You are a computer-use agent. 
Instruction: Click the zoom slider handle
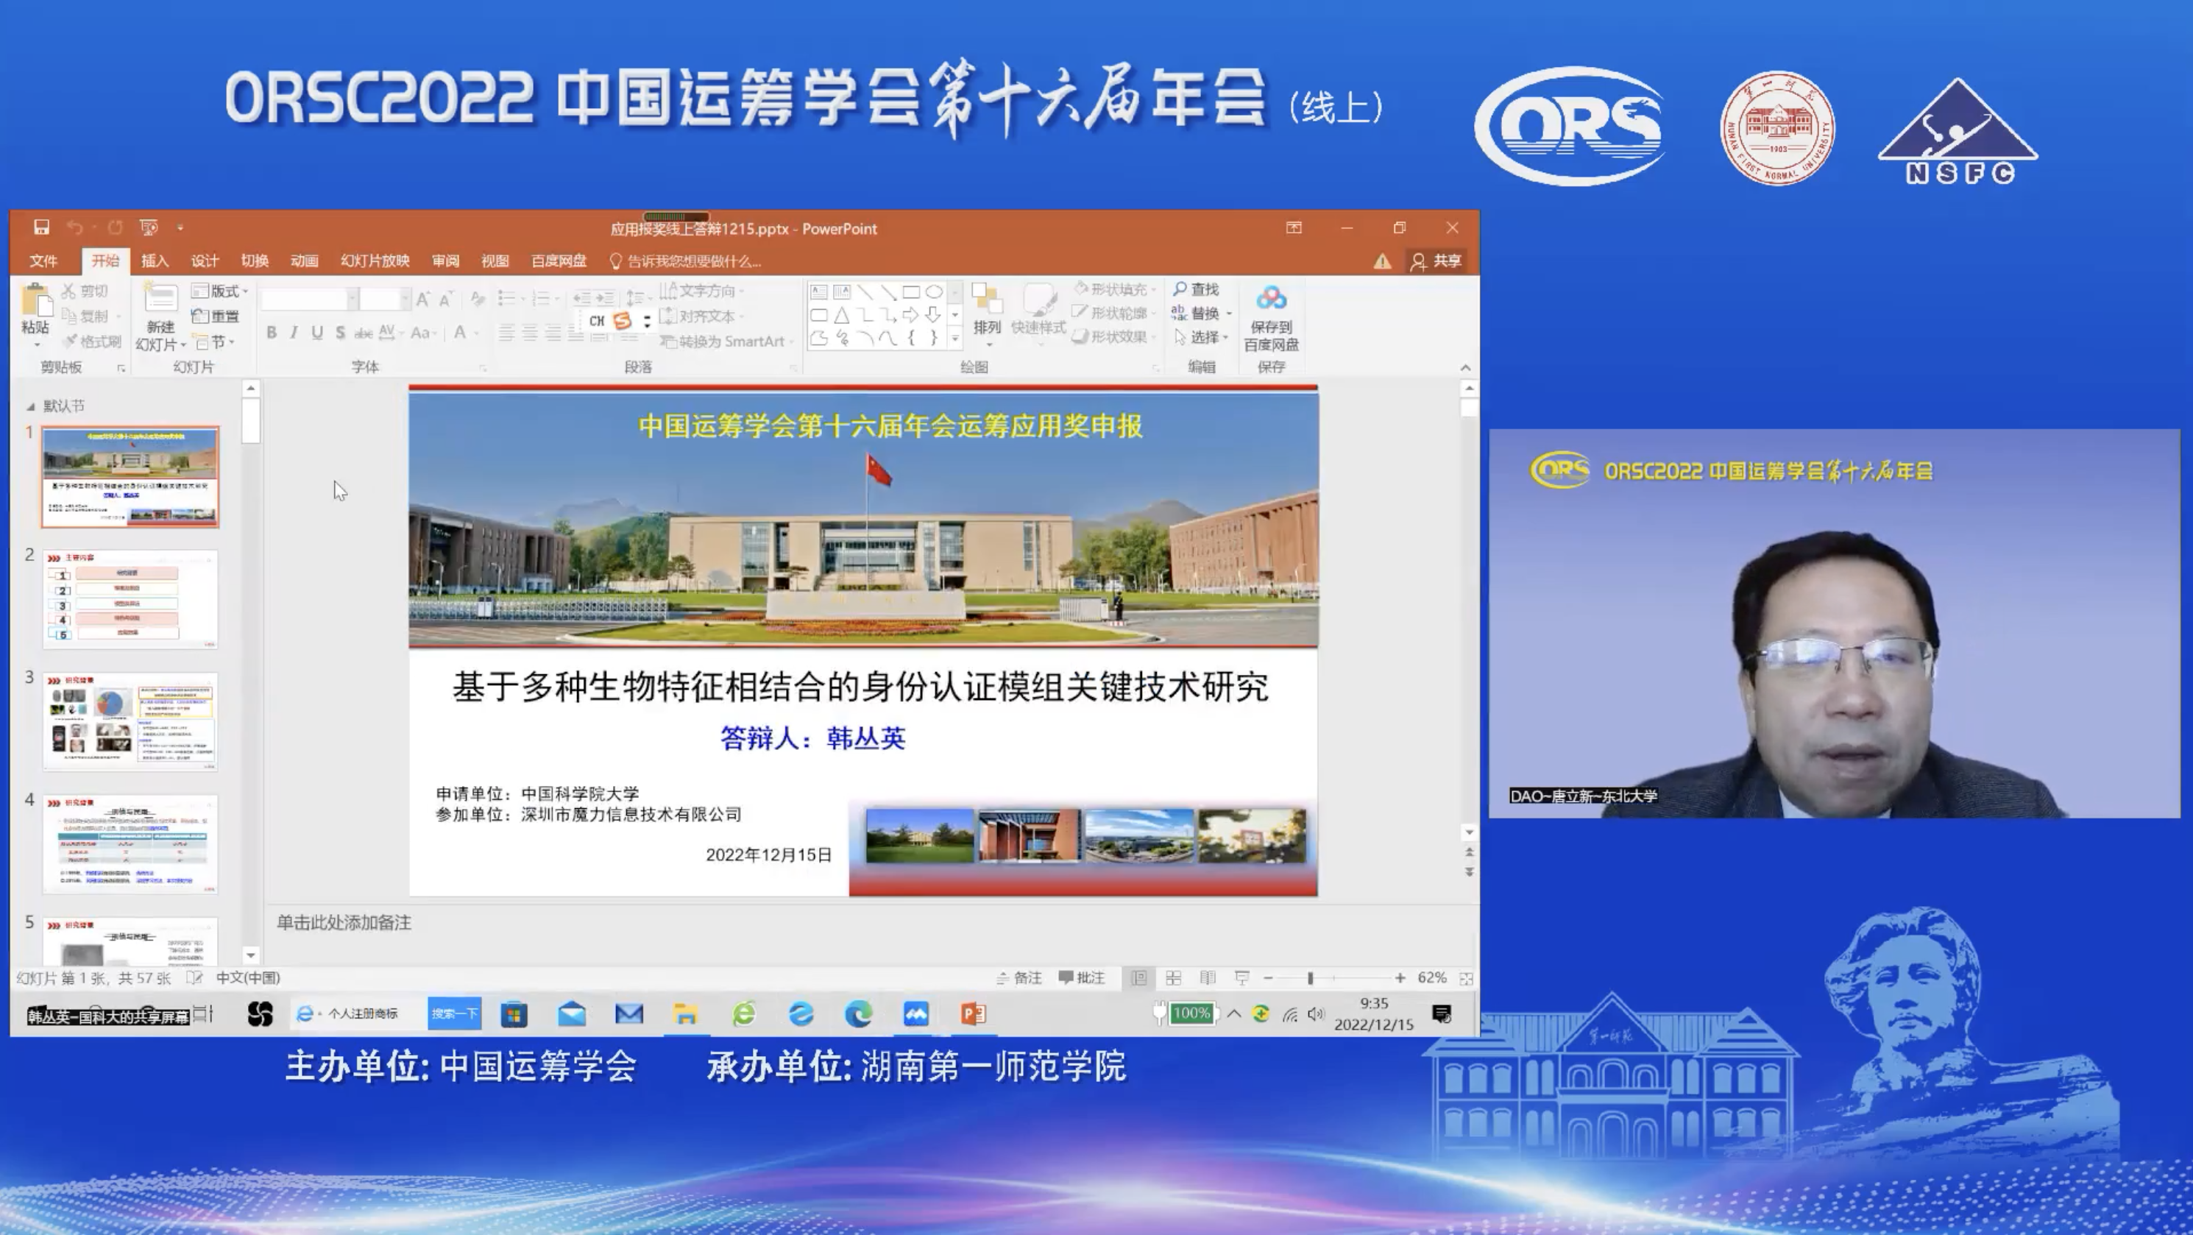[x=1310, y=978]
